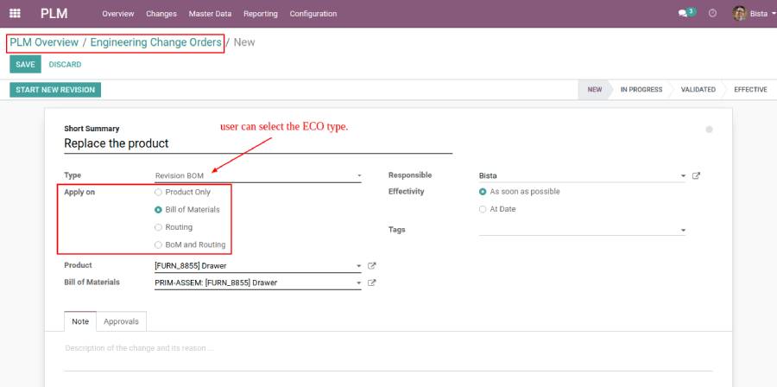Click the kanban state grey dot

click(x=709, y=130)
